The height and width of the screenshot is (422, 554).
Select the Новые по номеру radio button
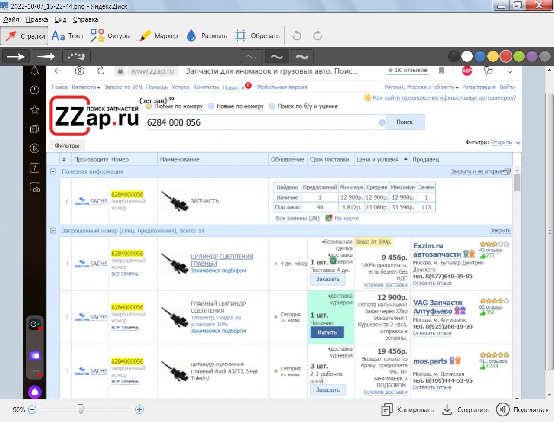pos(211,106)
